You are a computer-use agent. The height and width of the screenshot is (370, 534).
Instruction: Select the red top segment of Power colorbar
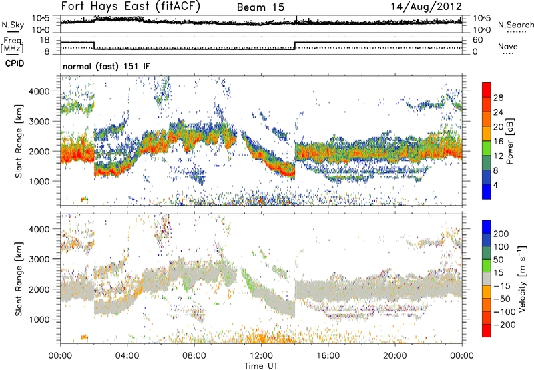[x=487, y=90]
